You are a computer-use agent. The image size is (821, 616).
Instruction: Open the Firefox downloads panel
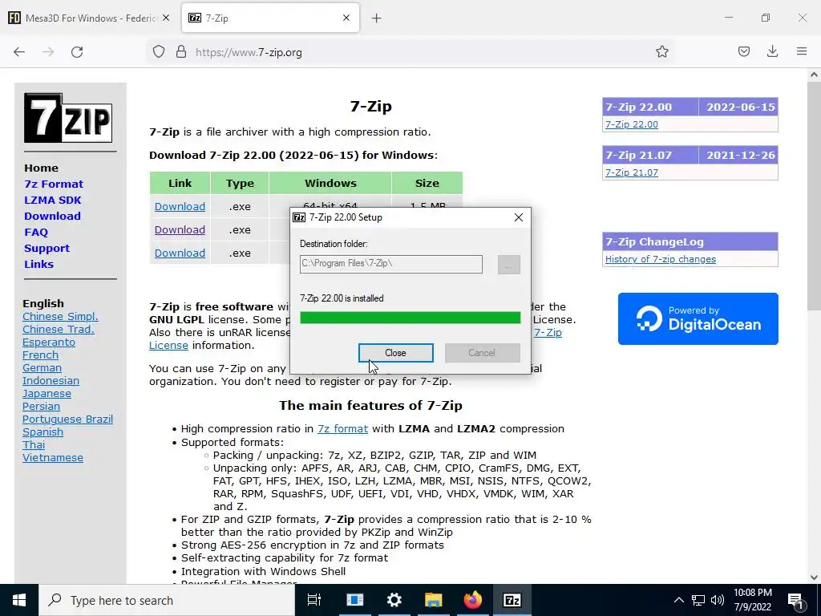point(772,52)
